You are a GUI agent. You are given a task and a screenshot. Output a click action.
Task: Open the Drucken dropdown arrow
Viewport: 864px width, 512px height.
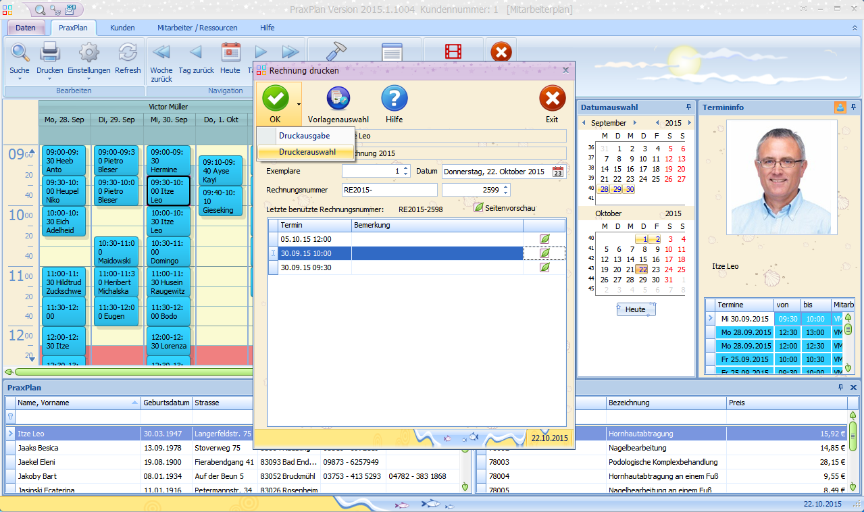click(50, 79)
